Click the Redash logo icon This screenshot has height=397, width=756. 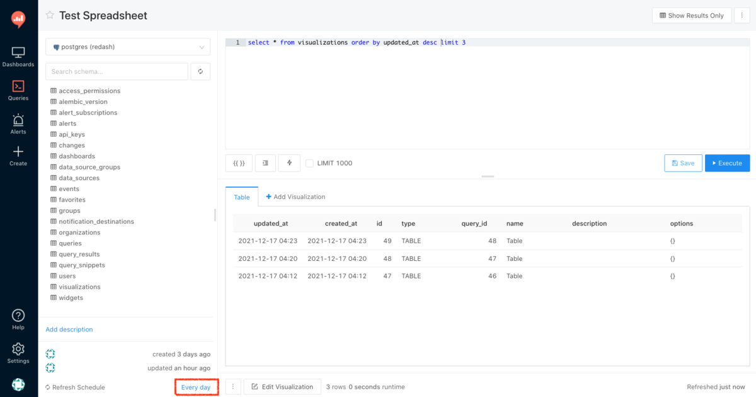(x=18, y=20)
